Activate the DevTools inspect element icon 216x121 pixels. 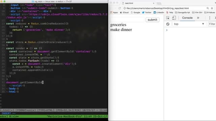click(168, 18)
